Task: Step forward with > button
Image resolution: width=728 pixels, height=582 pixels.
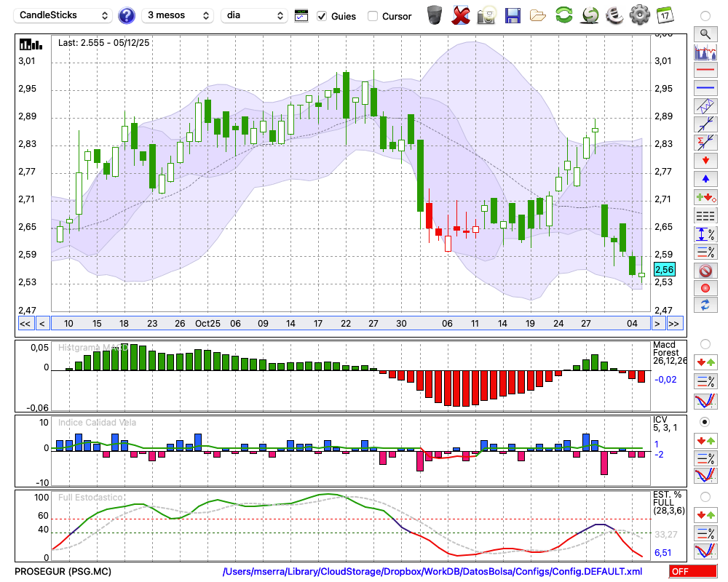Action: [x=657, y=324]
